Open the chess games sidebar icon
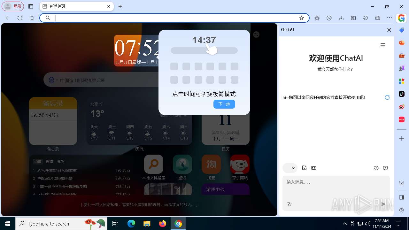This screenshot has height=230, width=409. (402, 68)
